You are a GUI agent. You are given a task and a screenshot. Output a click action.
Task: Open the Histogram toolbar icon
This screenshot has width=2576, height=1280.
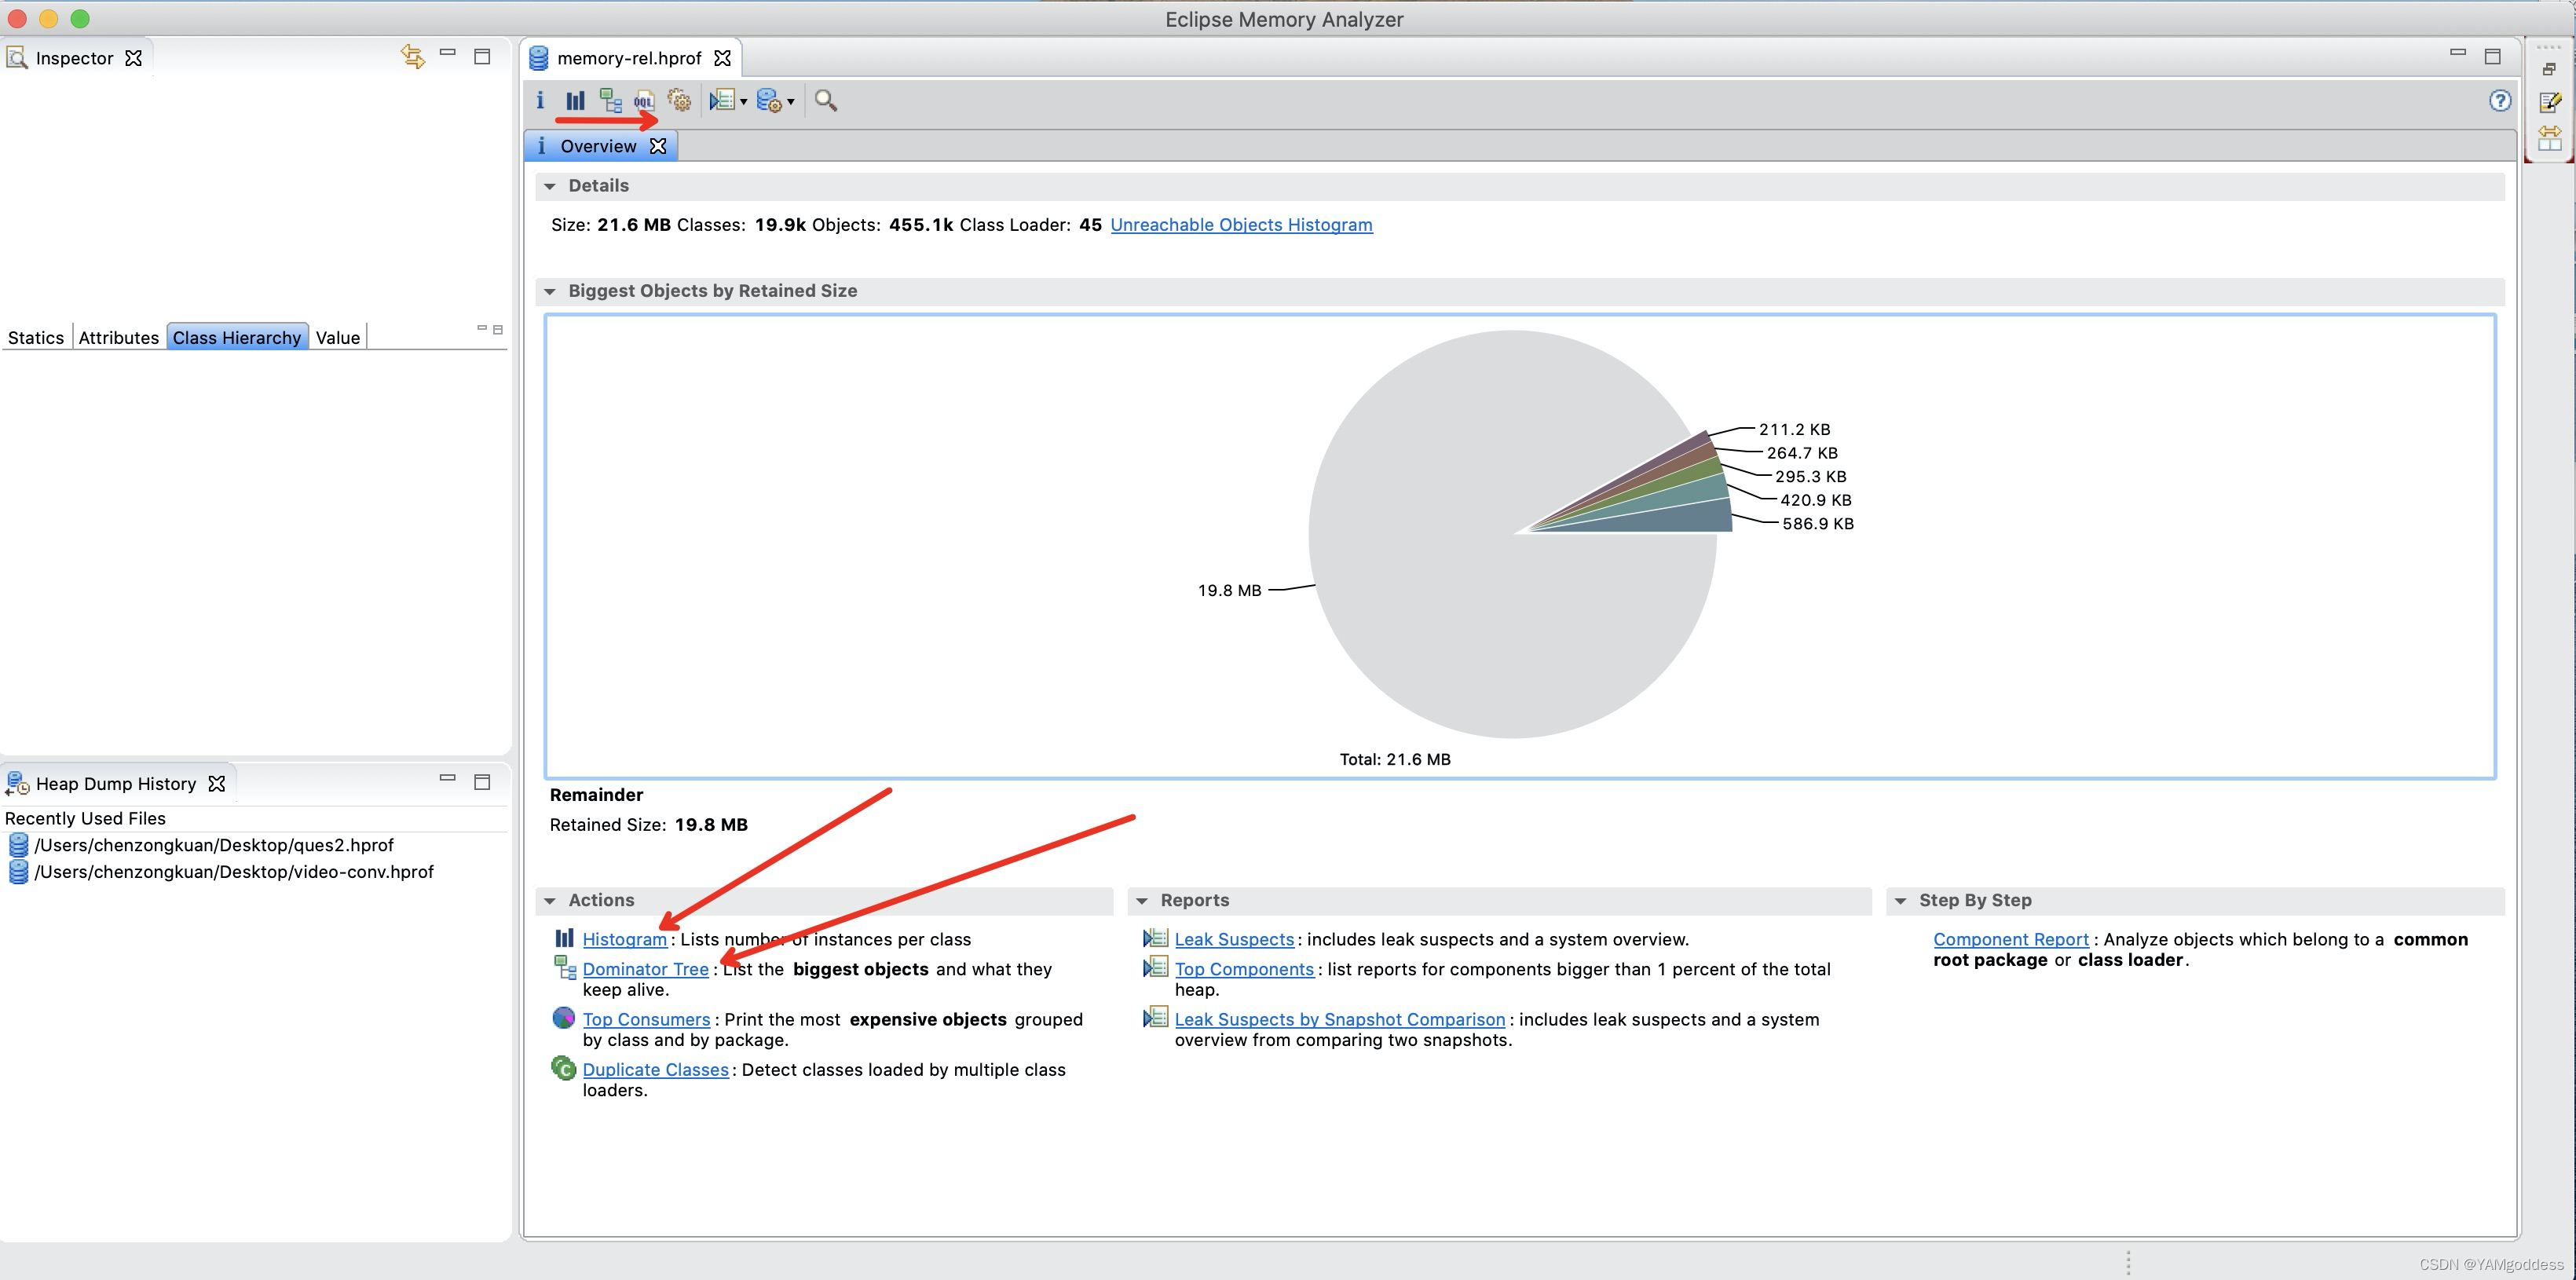[575, 100]
